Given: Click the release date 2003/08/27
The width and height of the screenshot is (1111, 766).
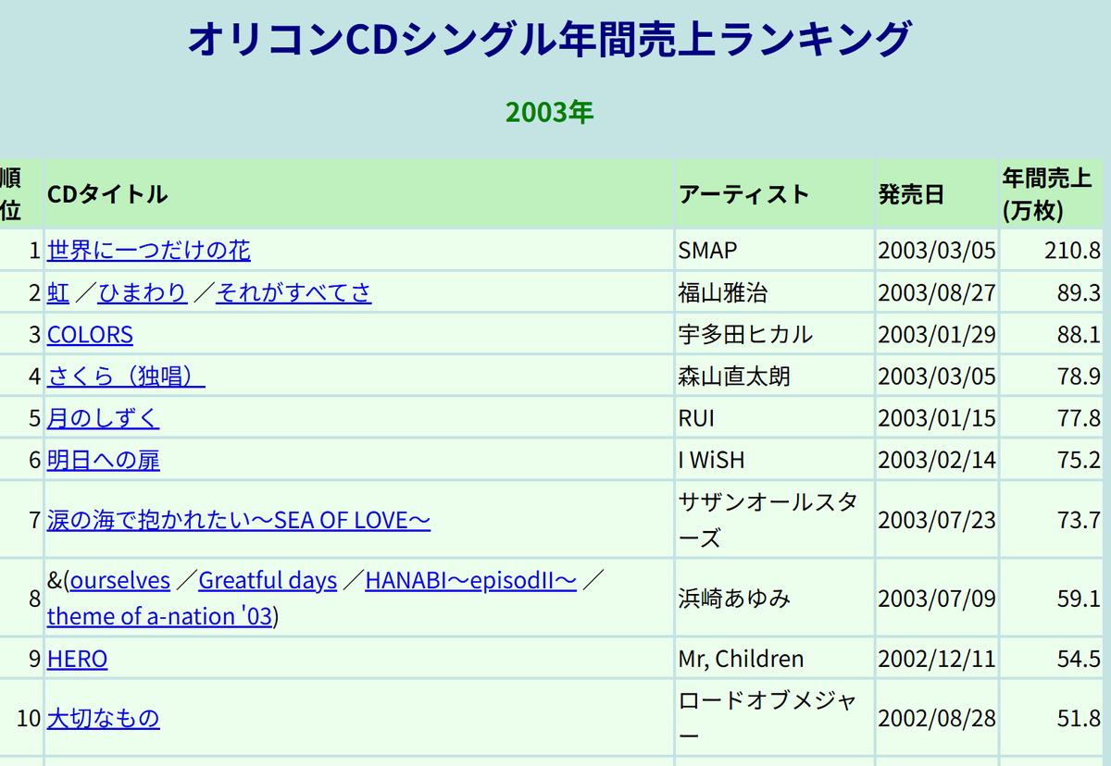Looking at the screenshot, I should (x=937, y=292).
